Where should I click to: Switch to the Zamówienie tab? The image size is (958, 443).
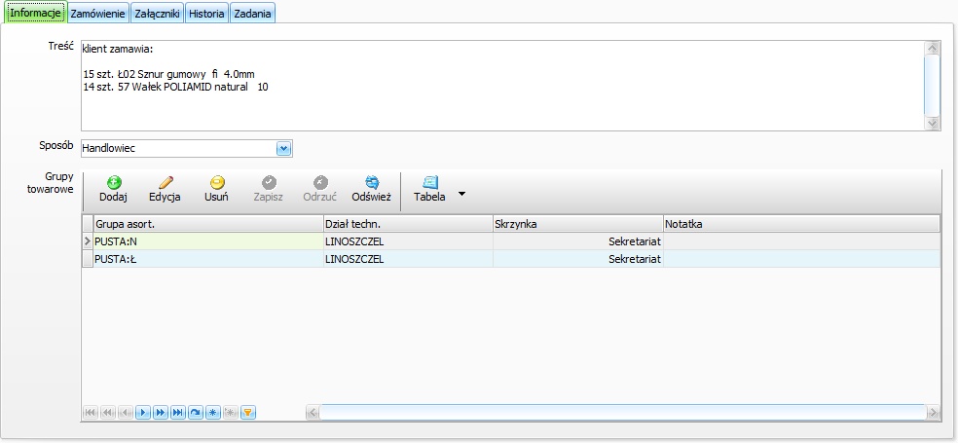tap(97, 14)
